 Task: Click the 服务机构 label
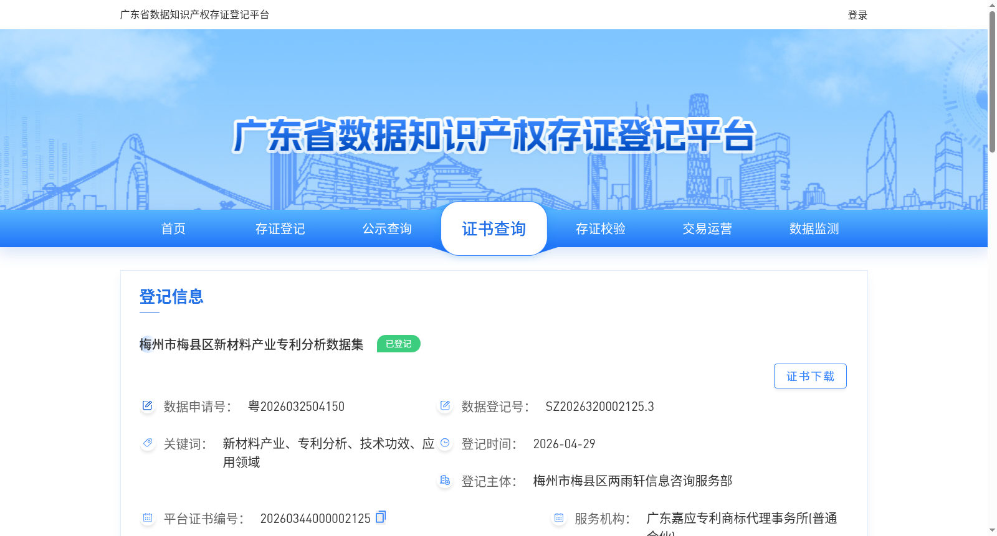tap(603, 519)
